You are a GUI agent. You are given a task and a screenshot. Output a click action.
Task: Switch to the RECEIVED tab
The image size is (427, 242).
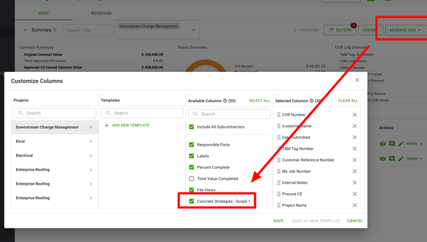(101, 13)
